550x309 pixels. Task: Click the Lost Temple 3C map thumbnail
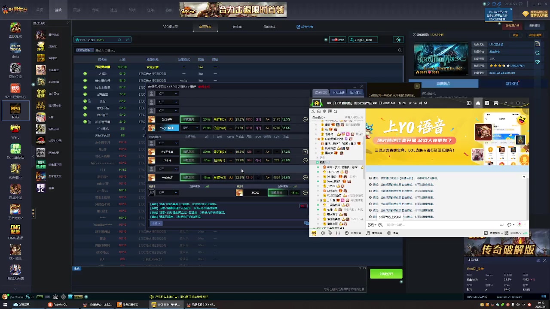[x=441, y=59]
